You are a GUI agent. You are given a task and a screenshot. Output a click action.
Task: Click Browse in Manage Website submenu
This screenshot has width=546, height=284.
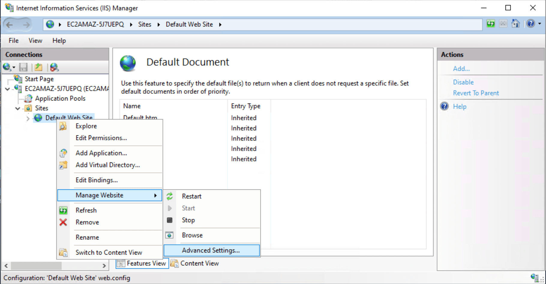coord(212,235)
